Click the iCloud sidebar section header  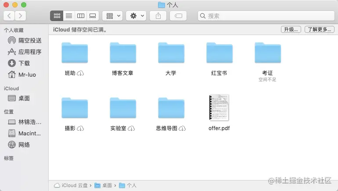[11, 88]
